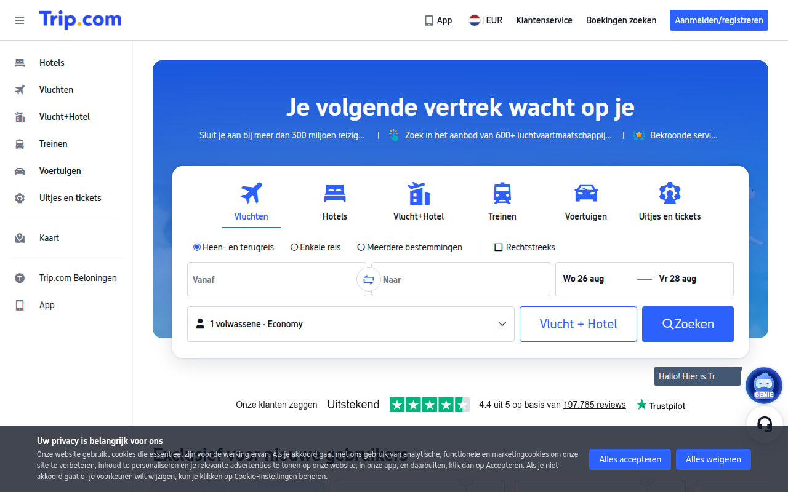Image resolution: width=788 pixels, height=492 pixels.
Task: Expand the 1 volwassene Economy dropdown
Action: point(351,324)
